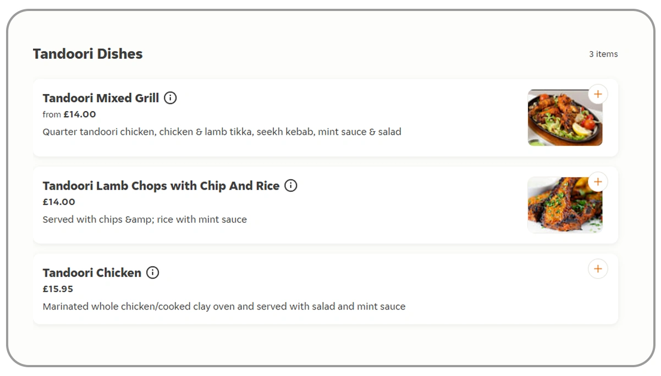Select the Tandoori Mixed Grill title

(x=101, y=98)
